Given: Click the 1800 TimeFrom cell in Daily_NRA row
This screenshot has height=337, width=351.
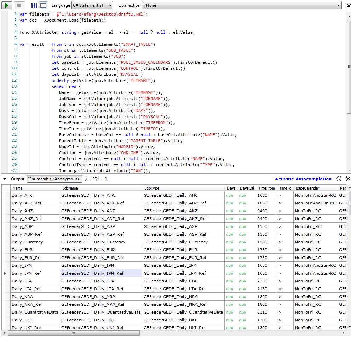Looking at the screenshot, I should click(267, 297).
